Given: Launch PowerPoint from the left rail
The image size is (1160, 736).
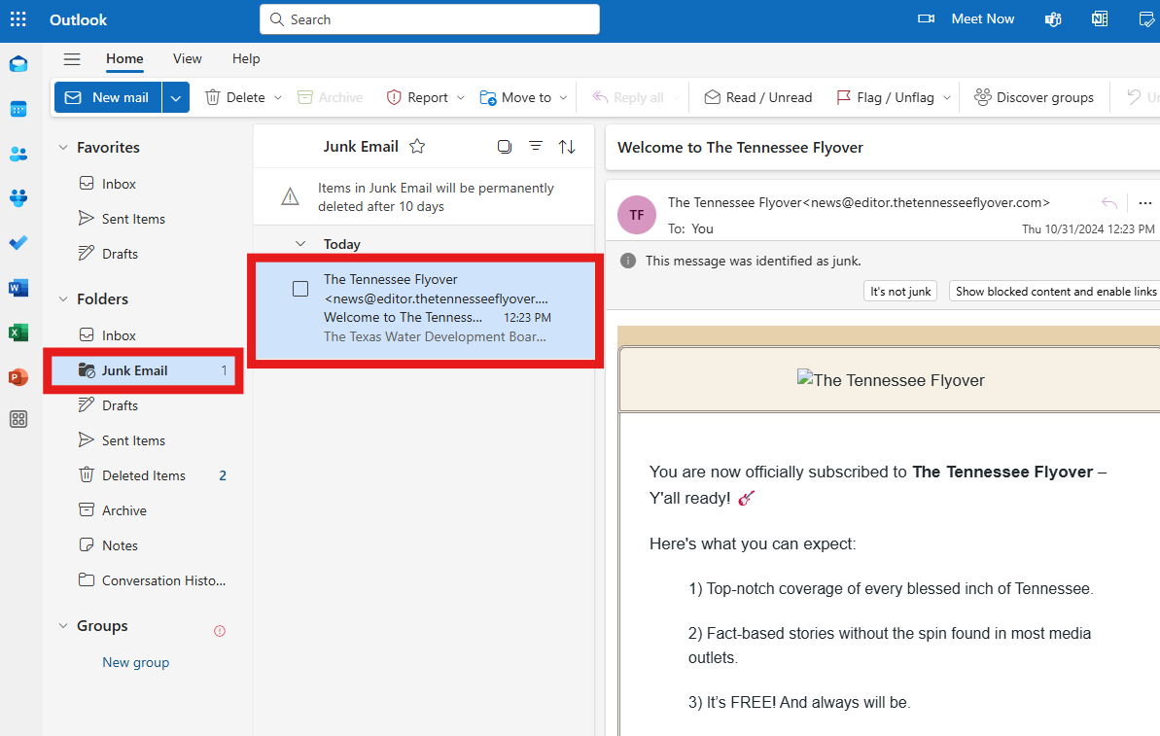Looking at the screenshot, I should 18,377.
